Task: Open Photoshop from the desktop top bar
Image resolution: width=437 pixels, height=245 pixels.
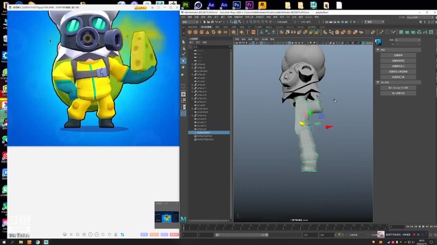Action: pos(237,5)
